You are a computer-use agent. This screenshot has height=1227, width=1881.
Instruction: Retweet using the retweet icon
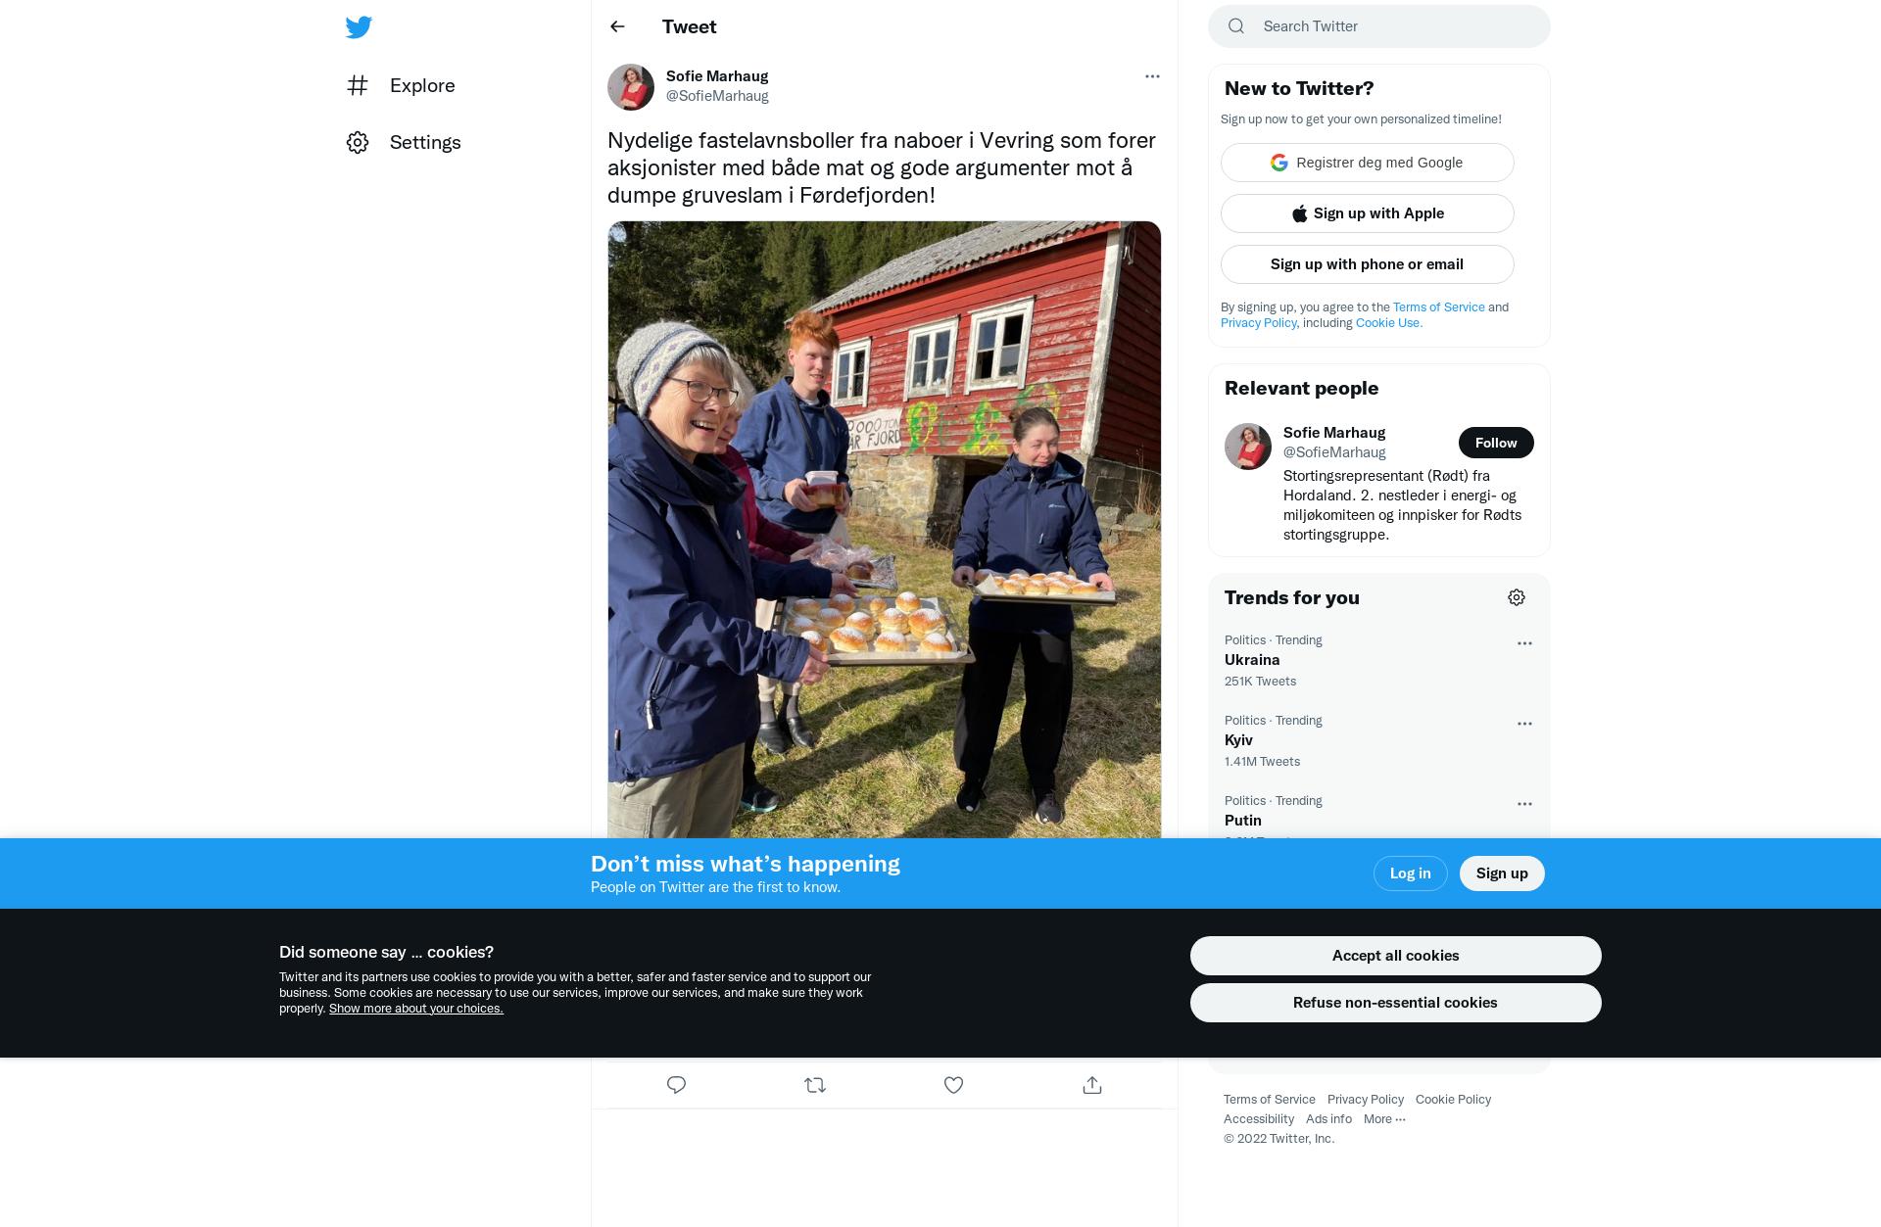point(815,1085)
